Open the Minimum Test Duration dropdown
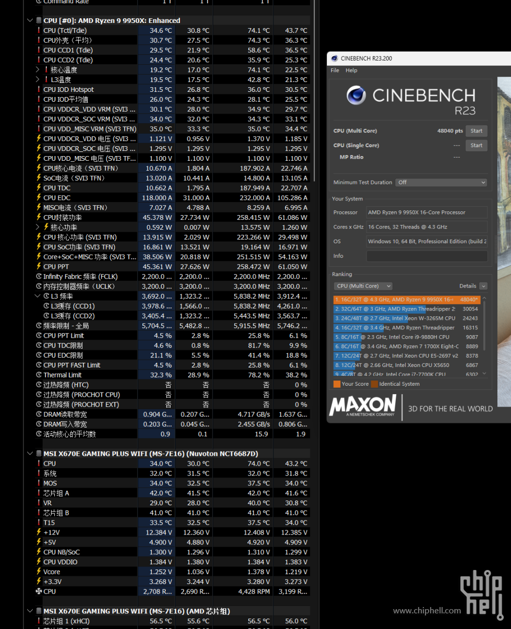This screenshot has height=629, width=511. 441,182
